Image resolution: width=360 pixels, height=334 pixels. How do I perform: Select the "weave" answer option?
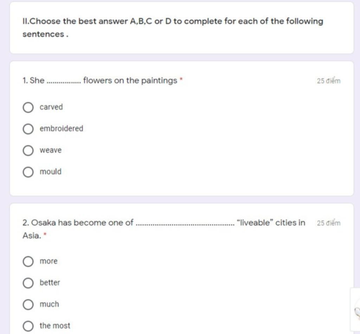coord(28,150)
